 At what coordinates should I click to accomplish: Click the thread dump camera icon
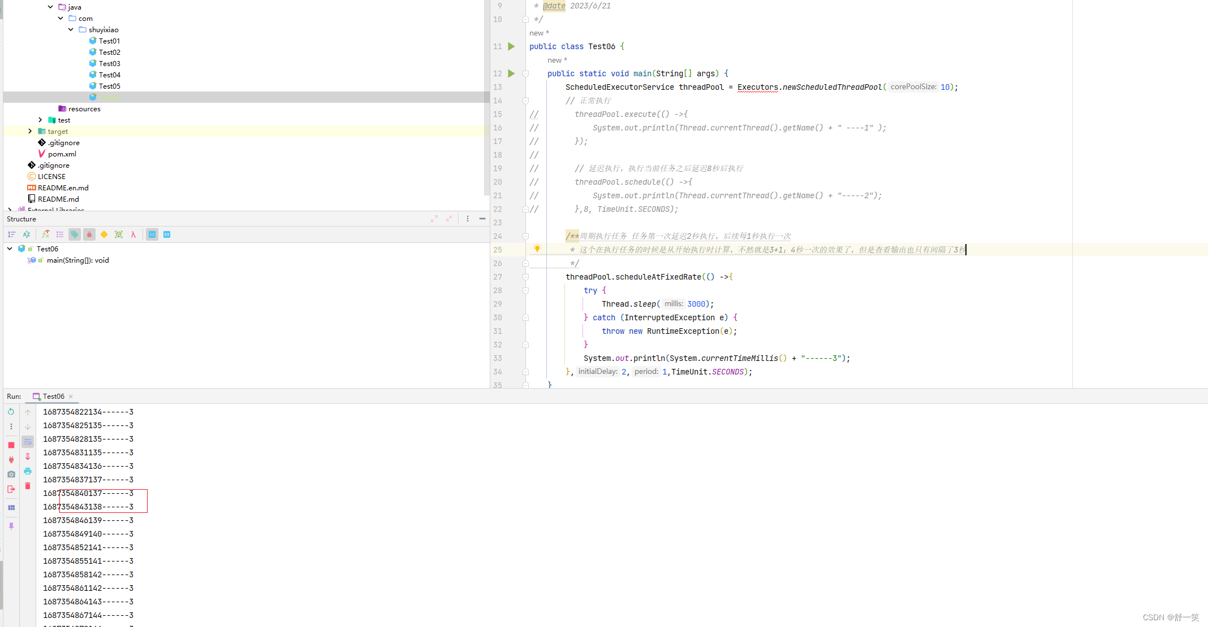click(11, 474)
